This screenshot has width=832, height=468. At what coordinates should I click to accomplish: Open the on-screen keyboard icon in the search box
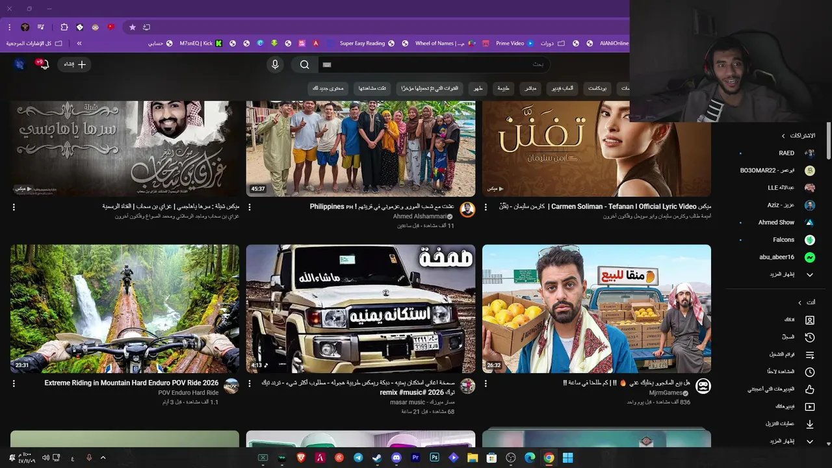327,64
